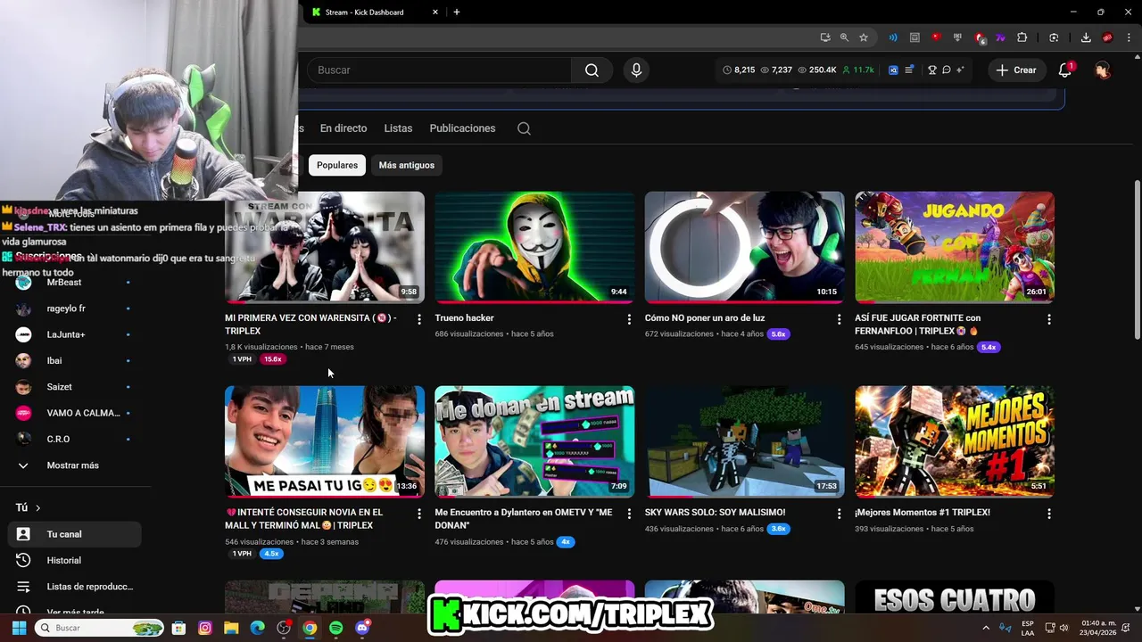Screen dimensions: 1142x642
Task: Show hidden system tray icons arrow
Action: [986, 628]
